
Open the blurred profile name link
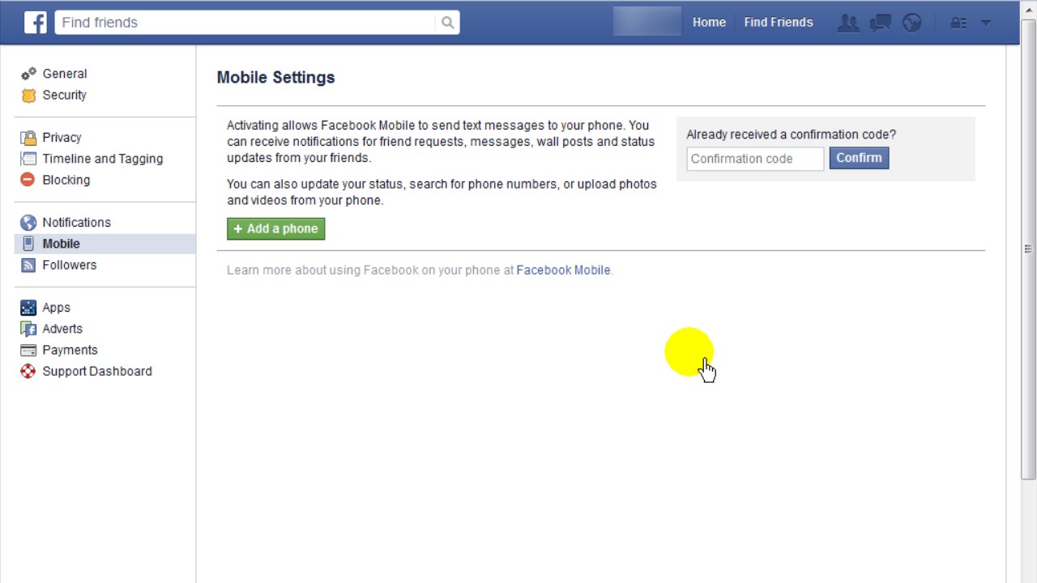(x=647, y=22)
